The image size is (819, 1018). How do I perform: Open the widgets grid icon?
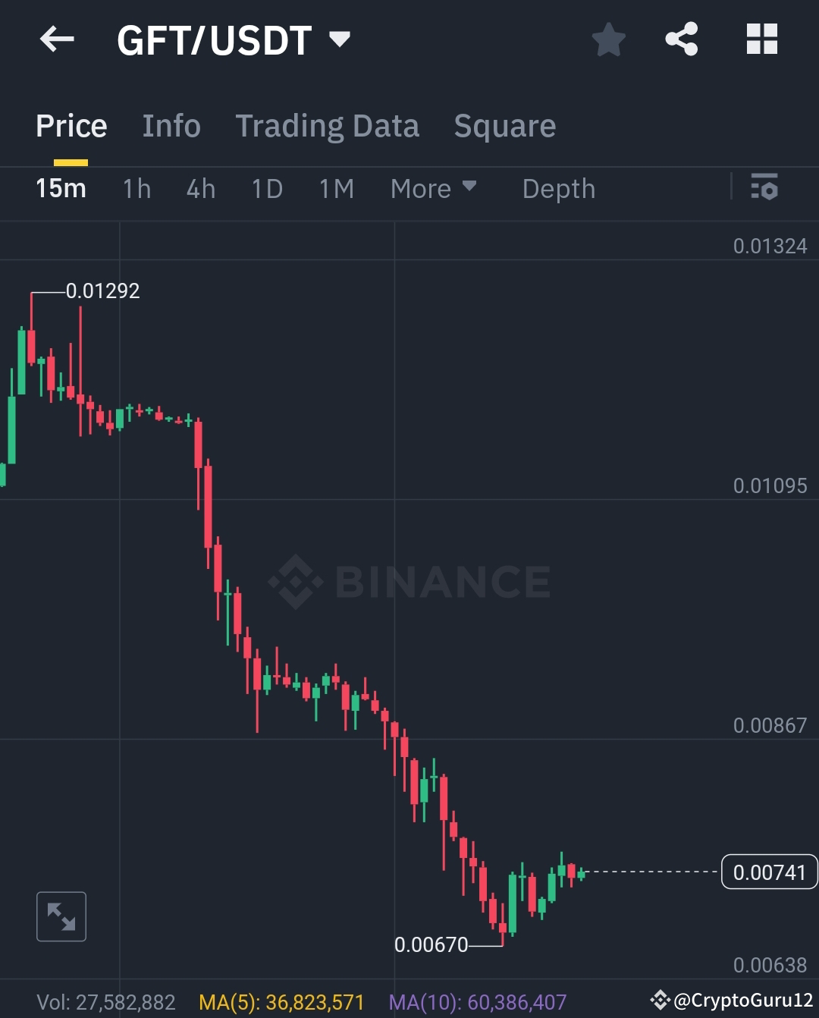click(762, 39)
